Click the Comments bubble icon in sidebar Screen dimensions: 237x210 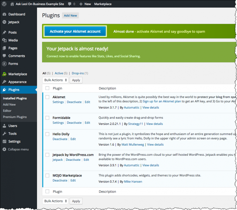point(4,56)
